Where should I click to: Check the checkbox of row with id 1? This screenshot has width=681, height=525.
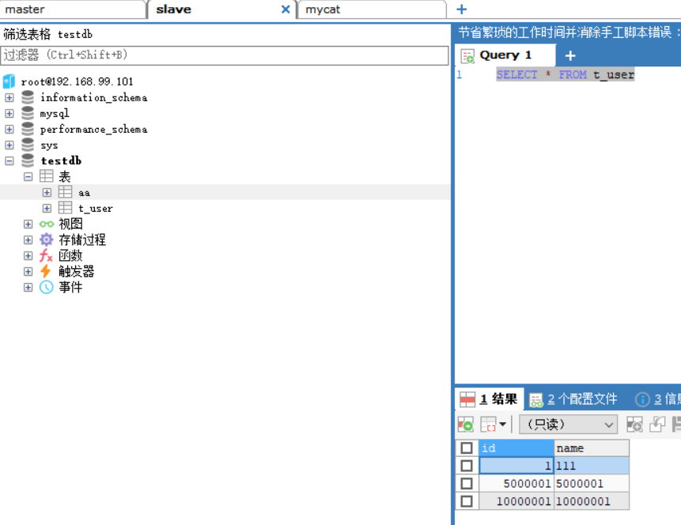tap(467, 466)
